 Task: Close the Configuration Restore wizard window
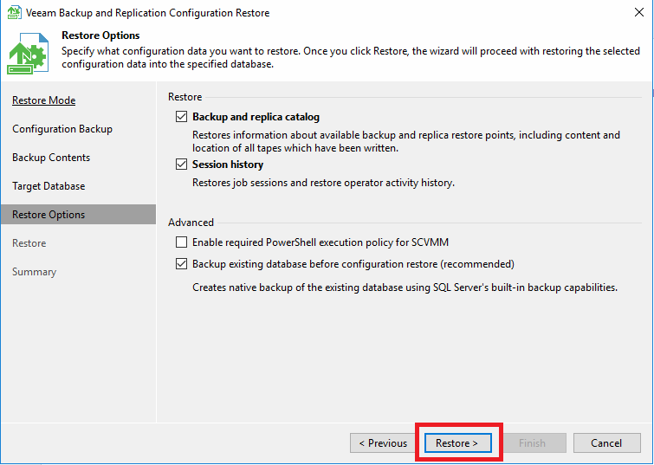(x=639, y=12)
